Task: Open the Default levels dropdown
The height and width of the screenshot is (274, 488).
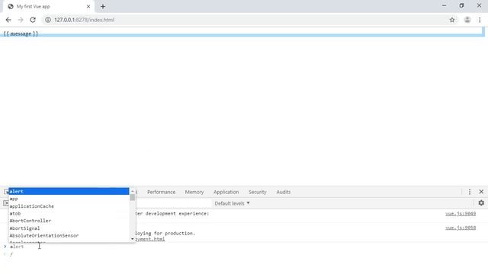Action: tap(232, 203)
